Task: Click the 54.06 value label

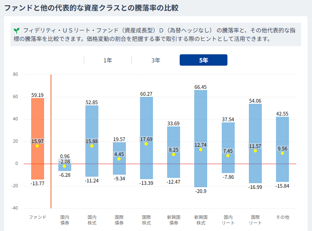Action: [255, 101]
